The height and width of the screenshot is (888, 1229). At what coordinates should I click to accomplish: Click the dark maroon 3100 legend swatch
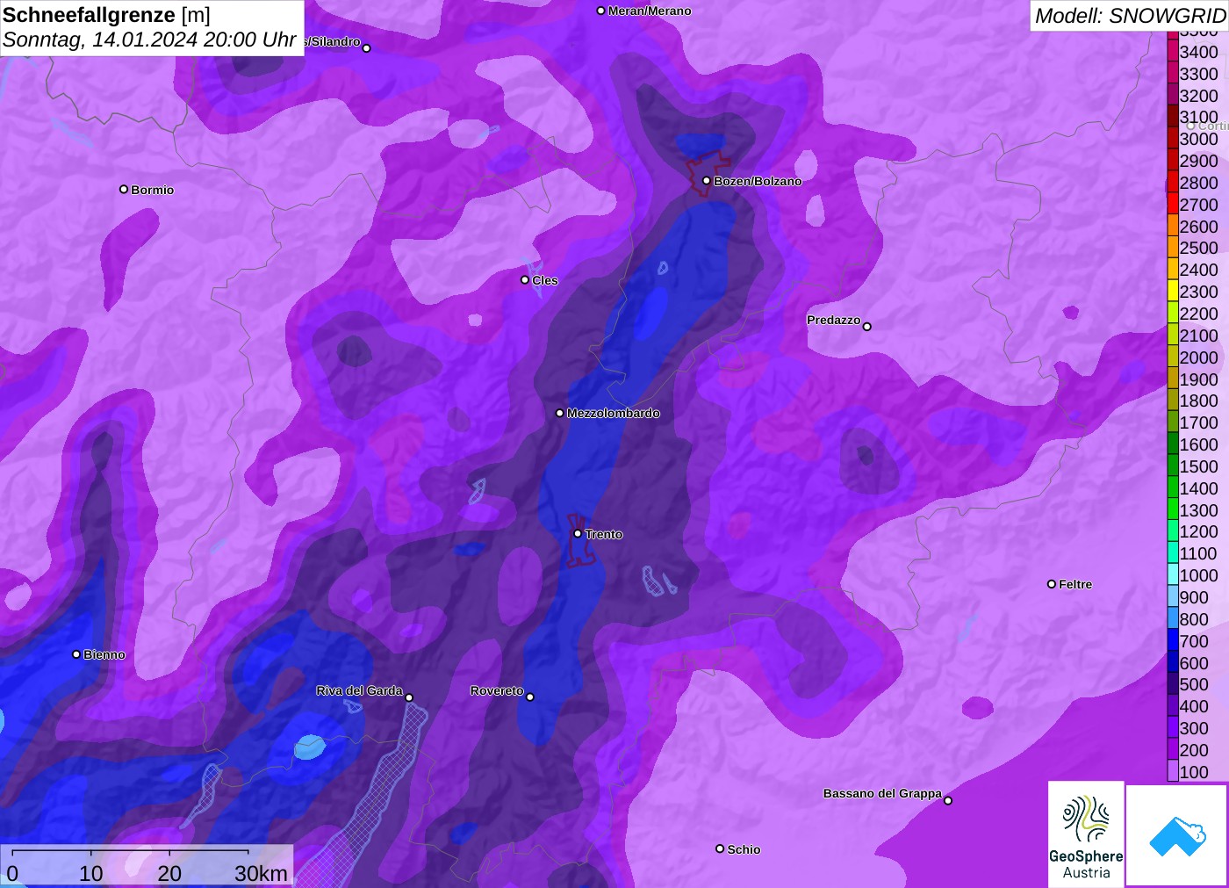tap(1173, 117)
